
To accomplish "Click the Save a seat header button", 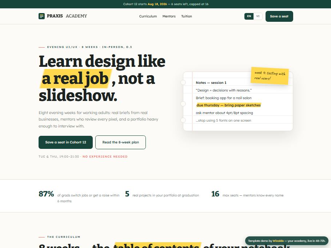I will coord(279,16).
